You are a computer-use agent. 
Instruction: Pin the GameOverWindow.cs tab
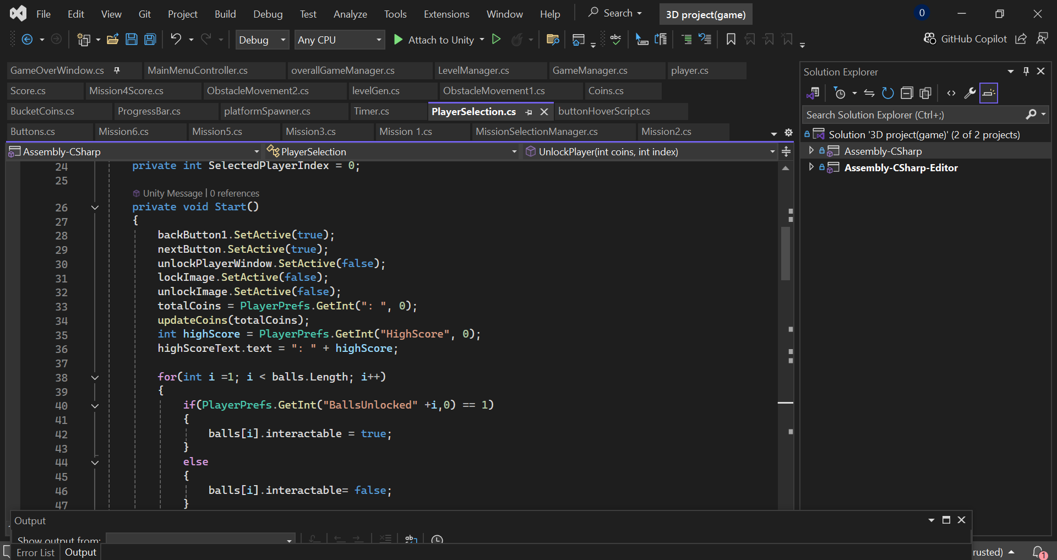tap(117, 70)
